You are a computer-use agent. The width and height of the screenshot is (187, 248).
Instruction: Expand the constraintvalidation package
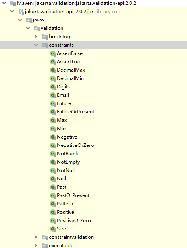pyautogui.click(x=36, y=237)
